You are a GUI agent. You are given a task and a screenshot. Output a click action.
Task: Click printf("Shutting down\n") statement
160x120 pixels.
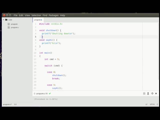(58, 33)
